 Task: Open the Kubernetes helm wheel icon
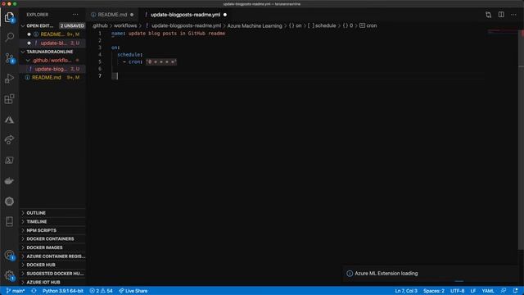click(x=9, y=202)
